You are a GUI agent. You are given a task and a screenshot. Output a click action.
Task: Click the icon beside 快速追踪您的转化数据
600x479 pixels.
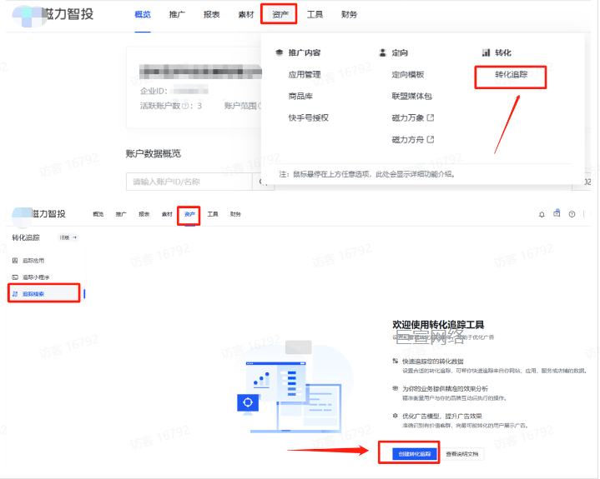pos(396,361)
